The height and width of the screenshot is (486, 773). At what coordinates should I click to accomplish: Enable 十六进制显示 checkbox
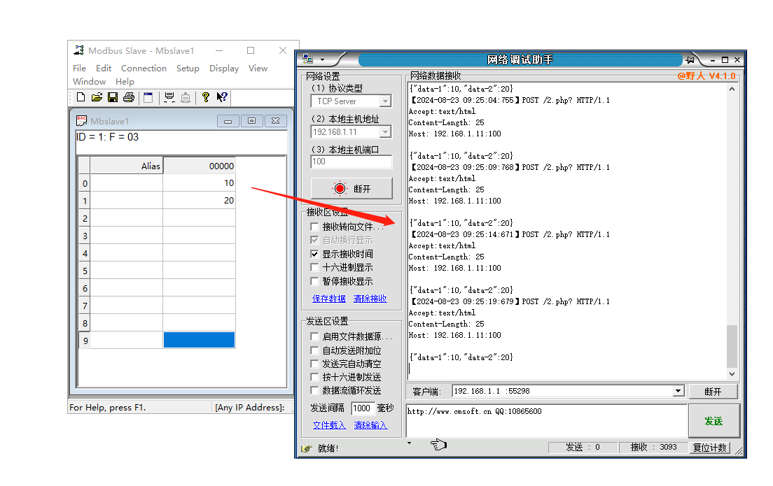coord(314,267)
